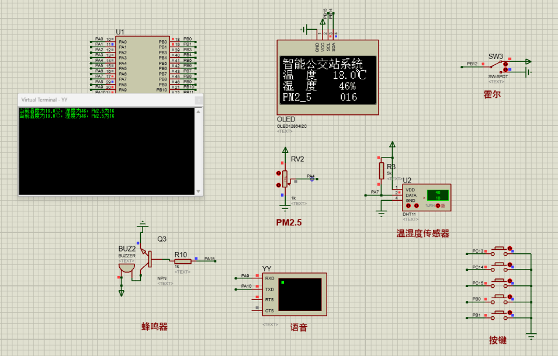The height and width of the screenshot is (356, 558).
Task: Click the power symbol above resistor R3
Action: [393, 144]
